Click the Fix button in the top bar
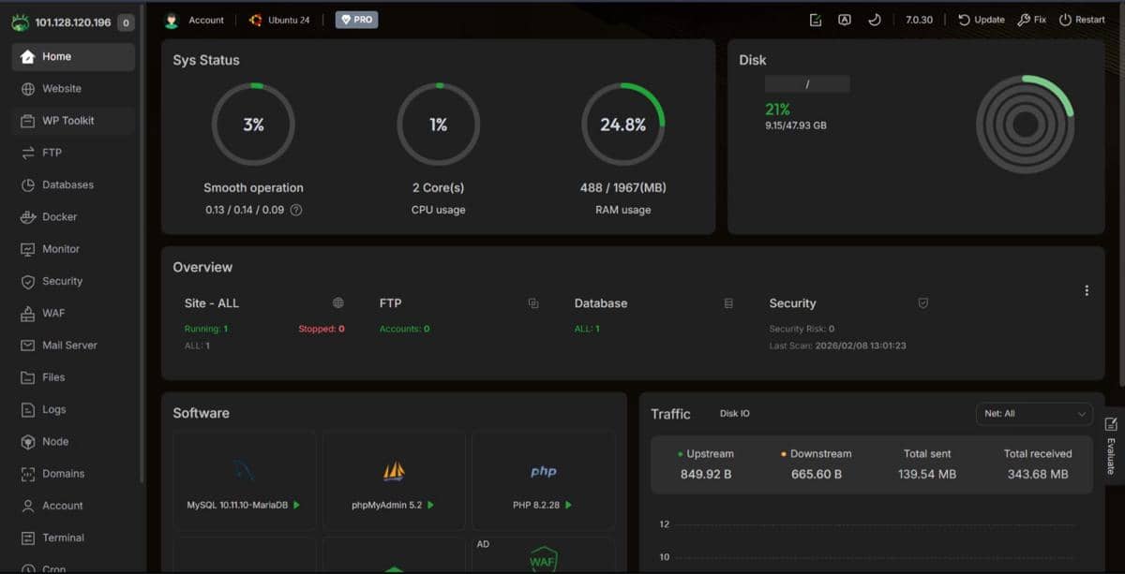 tap(1031, 19)
